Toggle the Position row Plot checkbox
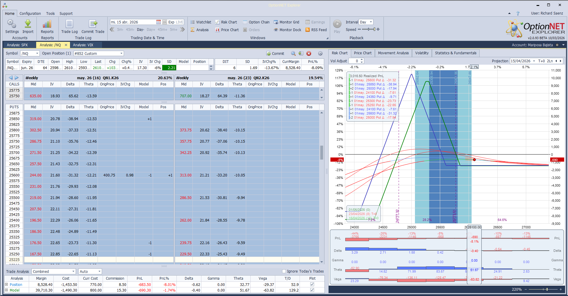This screenshot has width=568, height=296. click(x=312, y=284)
